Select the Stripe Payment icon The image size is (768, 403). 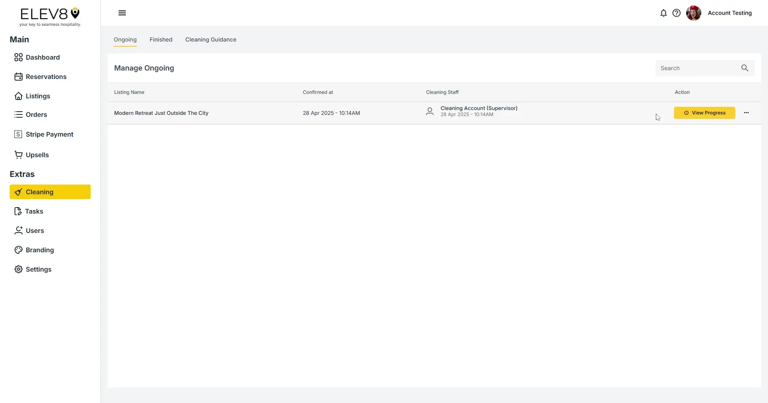(x=19, y=134)
